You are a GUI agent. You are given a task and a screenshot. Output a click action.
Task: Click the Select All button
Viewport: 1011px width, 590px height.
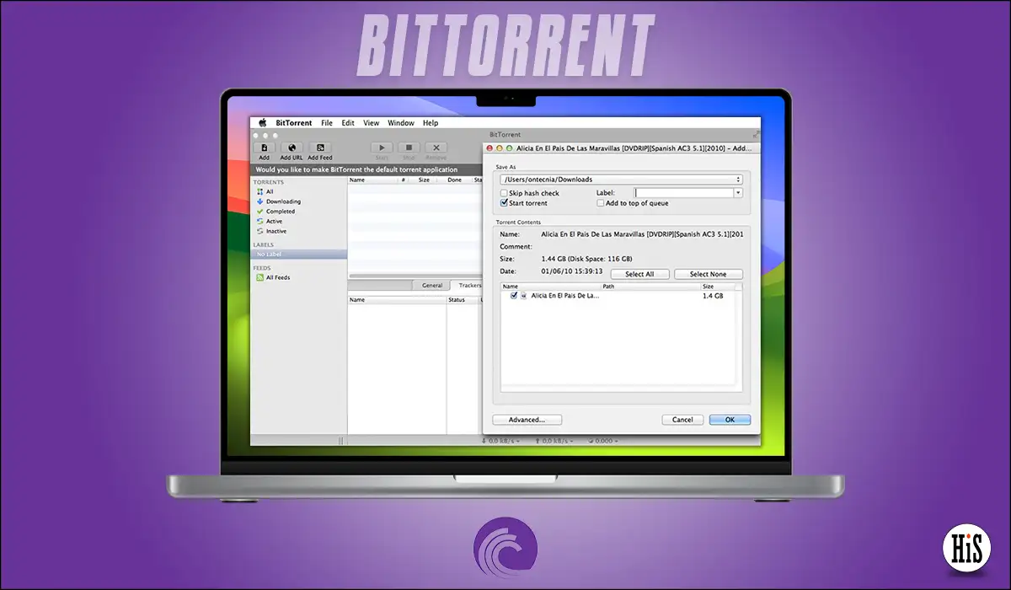[x=639, y=274]
